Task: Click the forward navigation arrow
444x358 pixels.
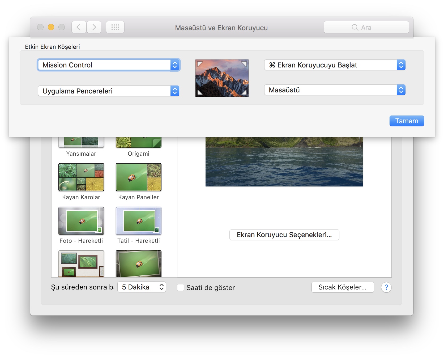Action: pos(94,27)
